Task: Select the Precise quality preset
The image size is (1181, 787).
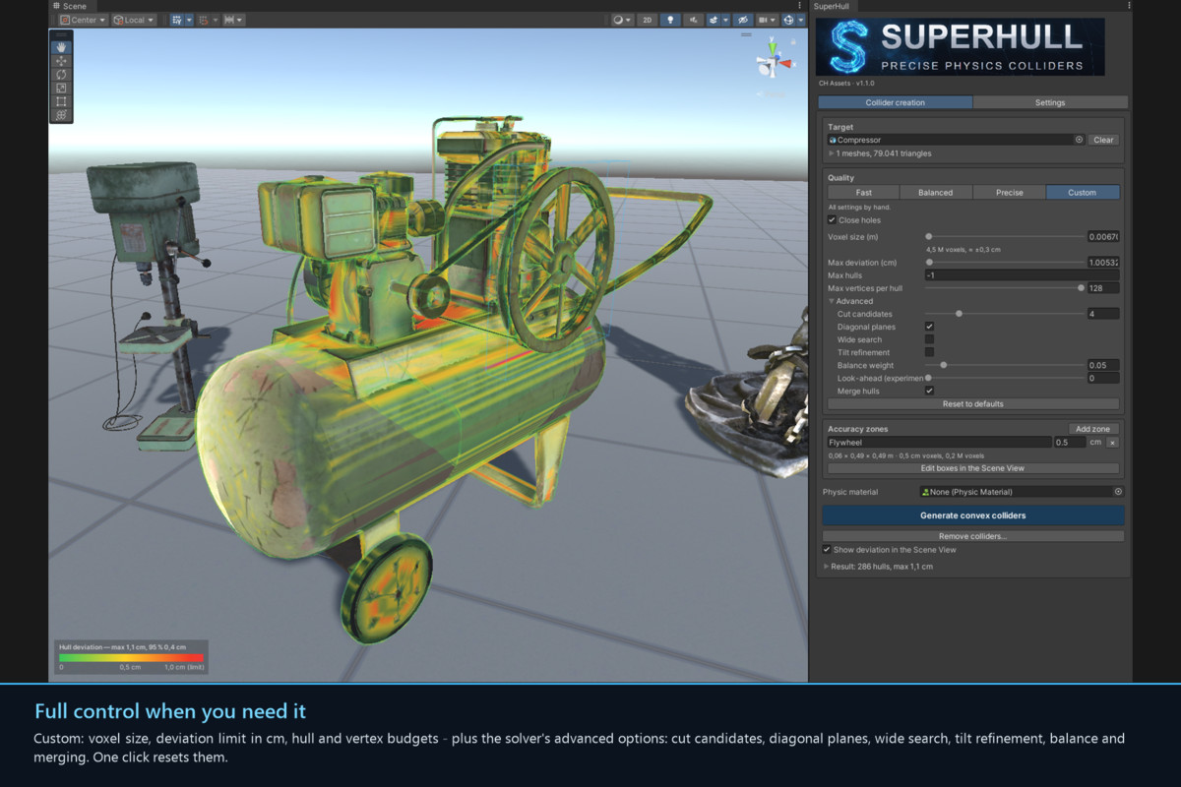Action: click(x=1009, y=193)
